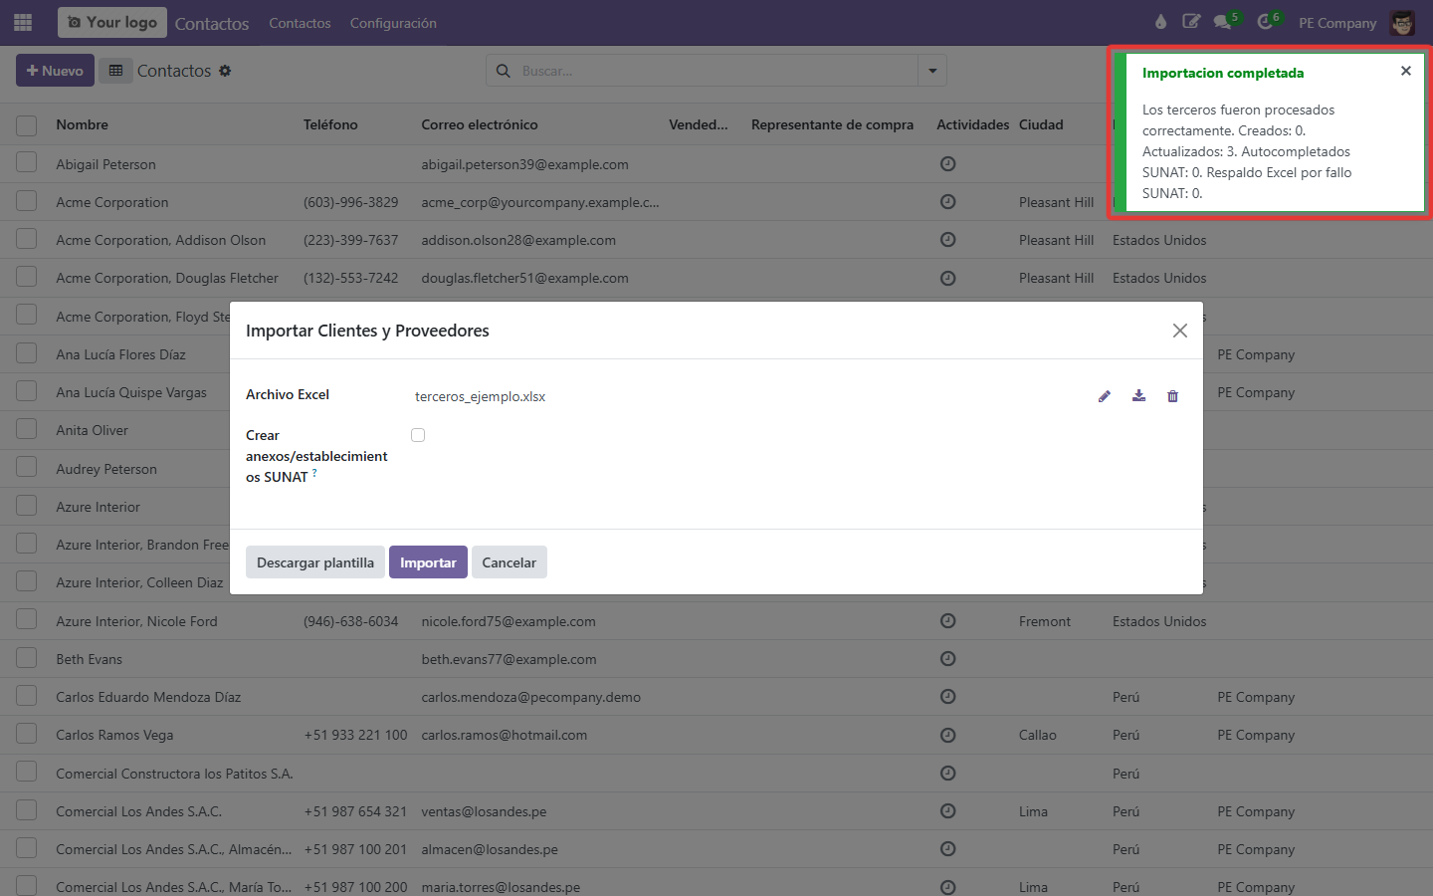This screenshot has height=896, width=1433.
Task: Click the Importar button
Action: pyautogui.click(x=428, y=562)
